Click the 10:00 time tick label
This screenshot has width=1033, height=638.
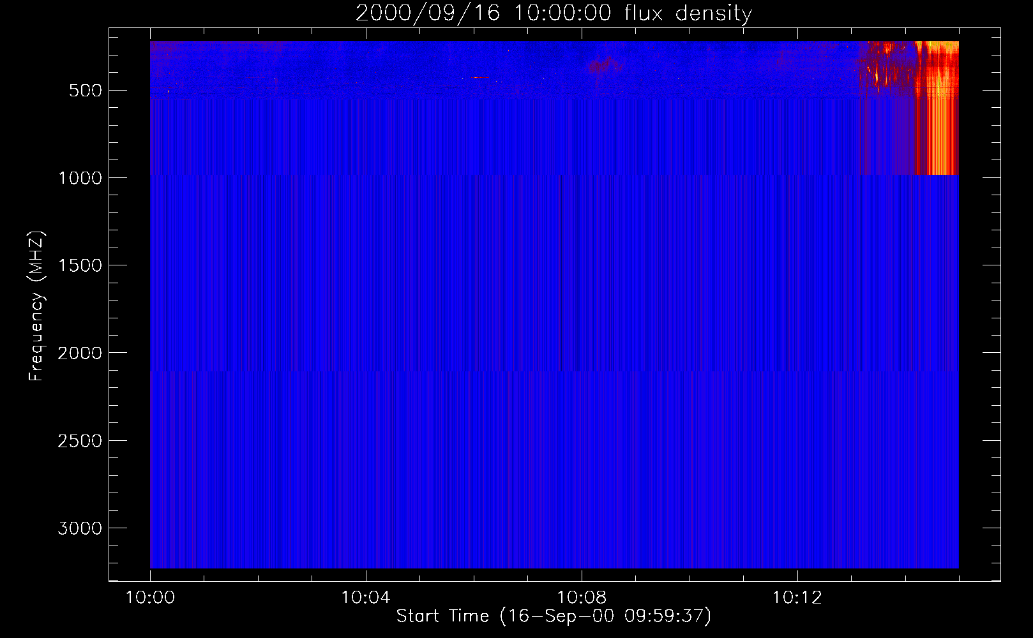150,598
